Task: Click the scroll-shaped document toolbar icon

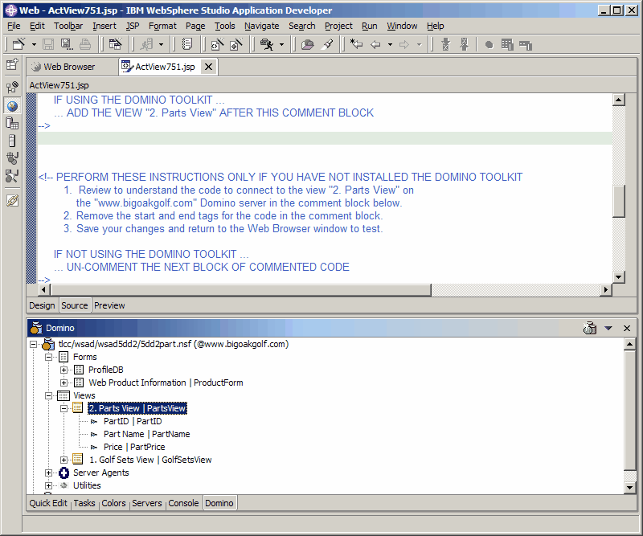Action: [187, 44]
